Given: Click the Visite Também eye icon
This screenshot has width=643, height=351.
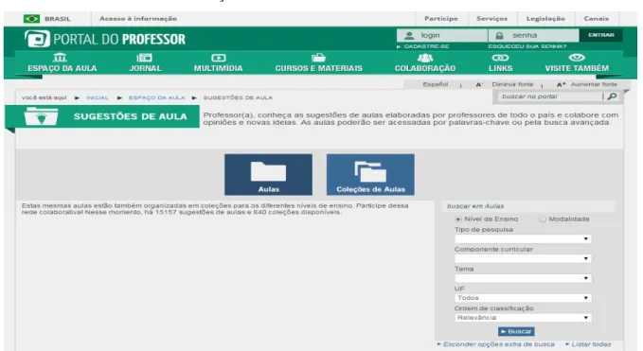Looking at the screenshot, I should click(577, 58).
